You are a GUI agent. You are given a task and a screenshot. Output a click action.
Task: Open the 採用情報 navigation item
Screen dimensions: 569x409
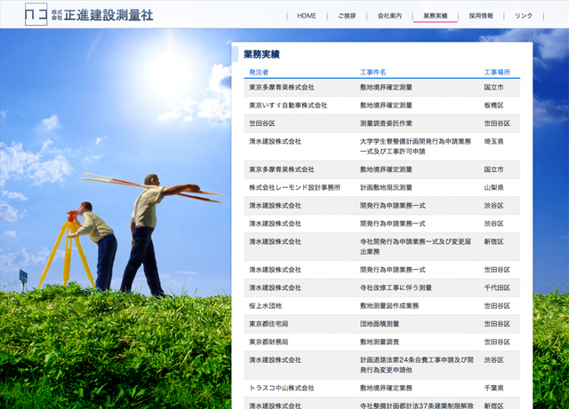coord(481,16)
